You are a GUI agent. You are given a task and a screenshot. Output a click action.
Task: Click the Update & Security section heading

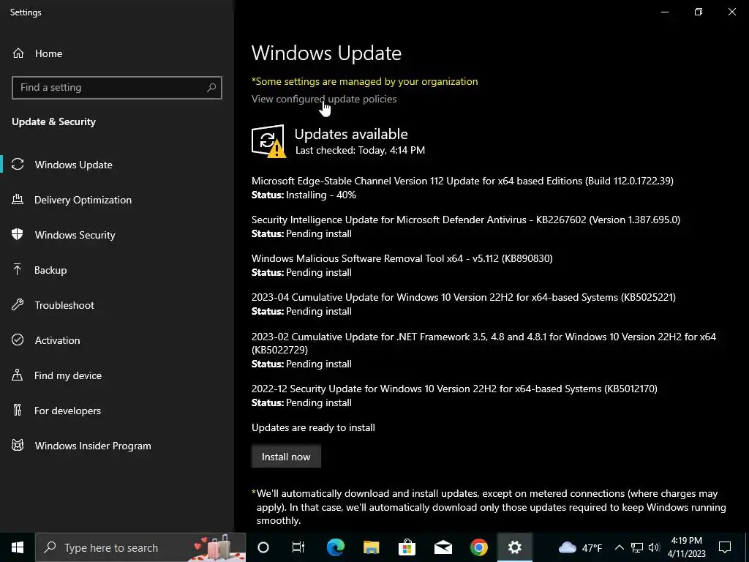pos(53,122)
